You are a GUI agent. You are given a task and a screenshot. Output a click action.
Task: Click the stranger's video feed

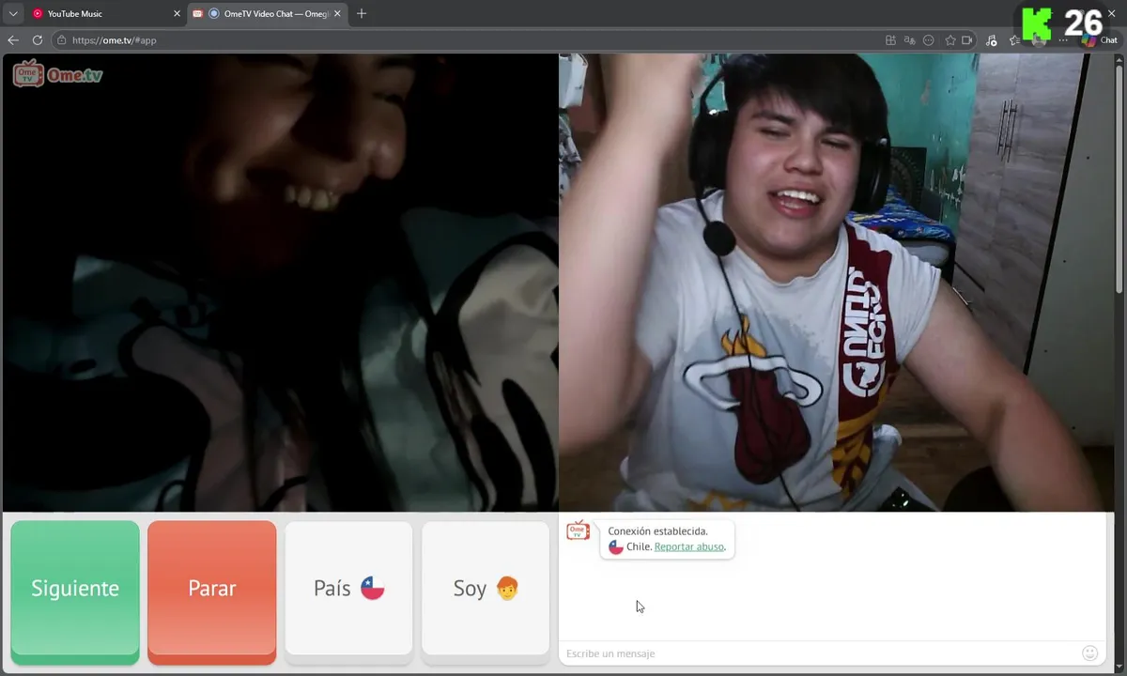pyautogui.click(x=280, y=282)
